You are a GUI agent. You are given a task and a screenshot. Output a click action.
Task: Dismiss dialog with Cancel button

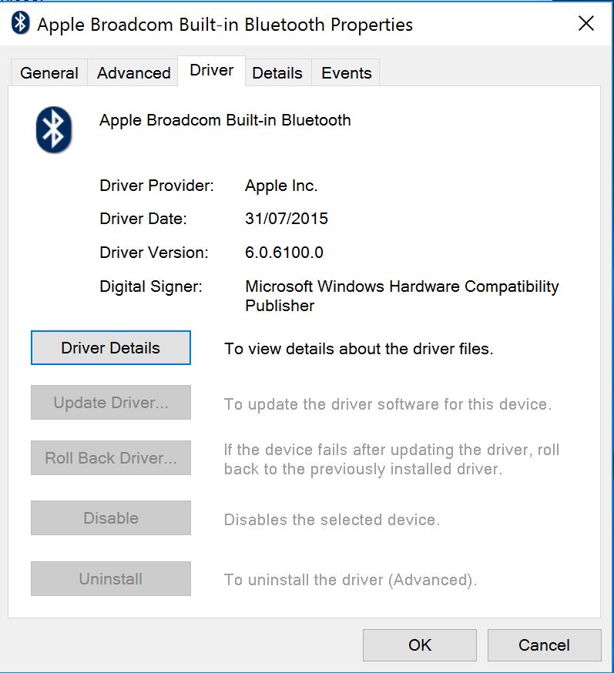click(x=544, y=645)
